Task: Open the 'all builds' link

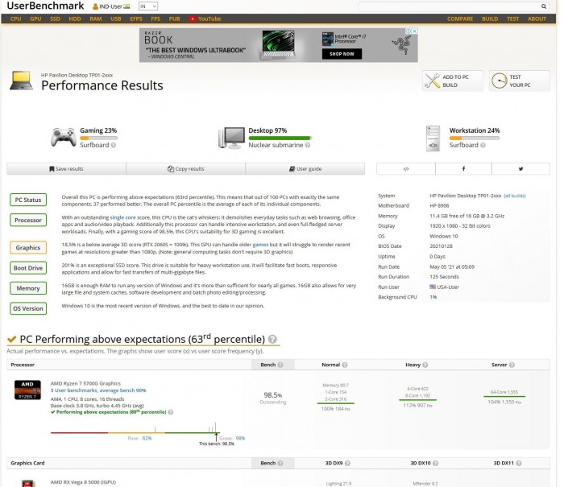Action: tap(515, 196)
